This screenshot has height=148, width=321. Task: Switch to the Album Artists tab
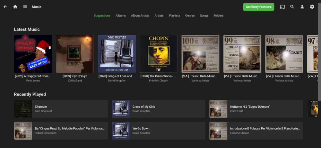tap(140, 15)
